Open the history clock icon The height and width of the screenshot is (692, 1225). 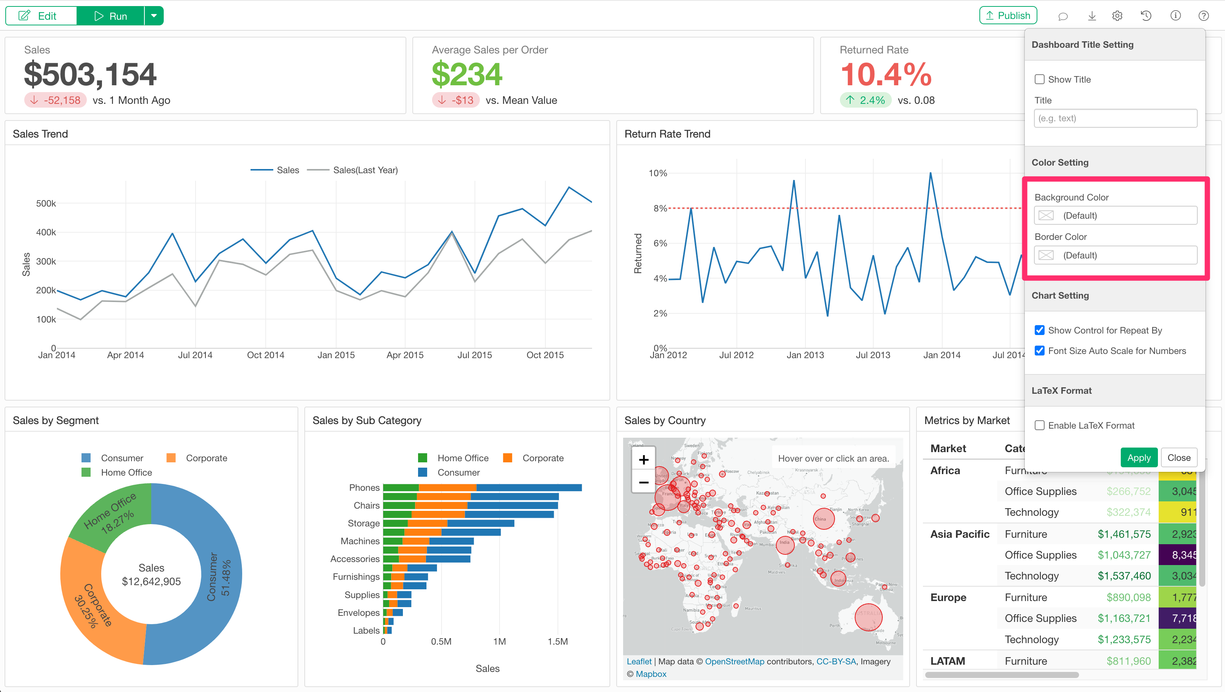pos(1146,16)
